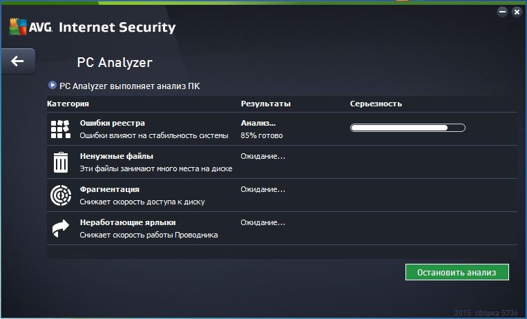Select the Ненужные файлы row title
527x319 pixels.
click(x=117, y=156)
